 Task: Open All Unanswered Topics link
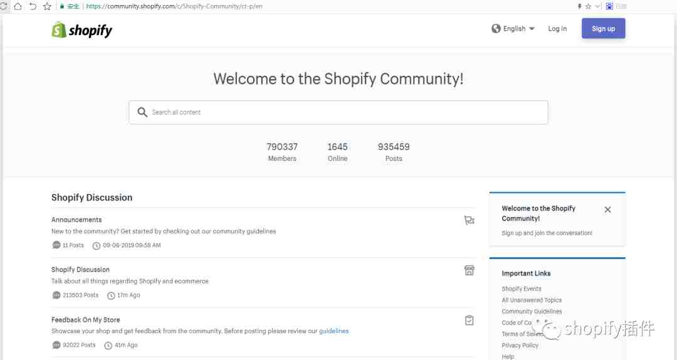point(532,300)
